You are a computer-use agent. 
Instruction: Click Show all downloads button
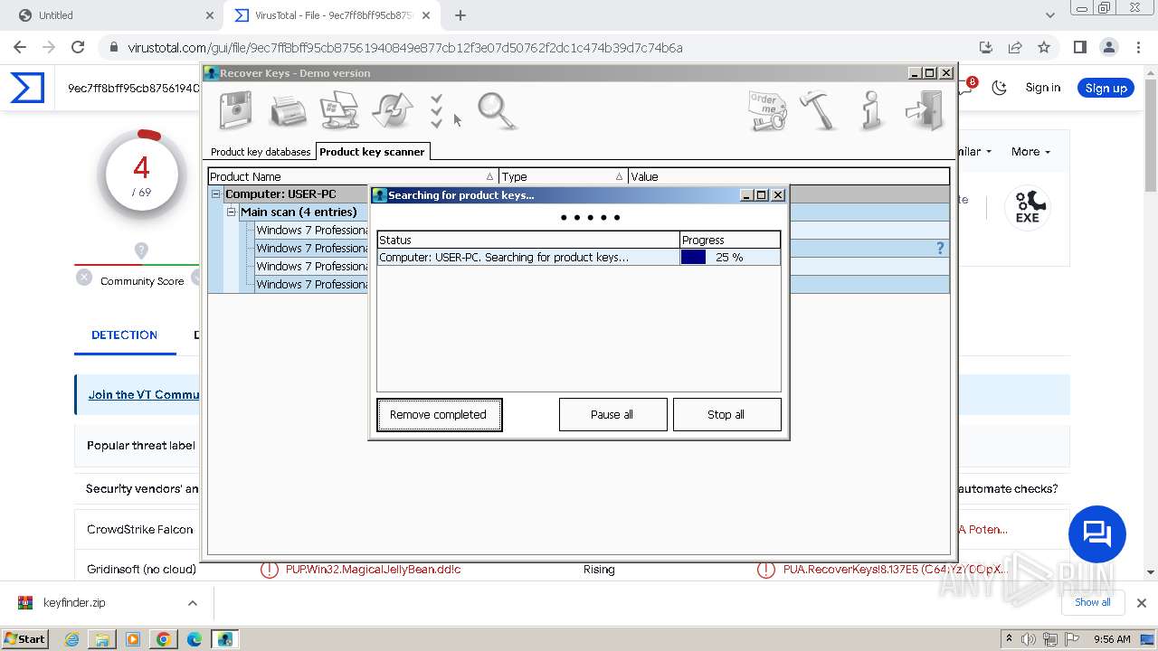(x=1093, y=602)
